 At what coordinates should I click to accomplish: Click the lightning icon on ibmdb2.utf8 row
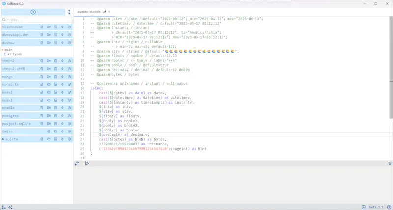[62, 69]
